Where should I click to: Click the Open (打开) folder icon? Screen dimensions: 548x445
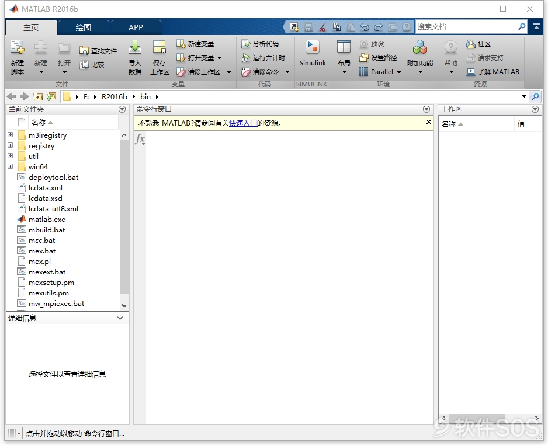click(x=64, y=47)
